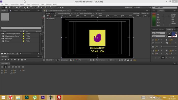Open the Active Camera view dropdown
This screenshot has width=178, height=100.
(x=102, y=60)
